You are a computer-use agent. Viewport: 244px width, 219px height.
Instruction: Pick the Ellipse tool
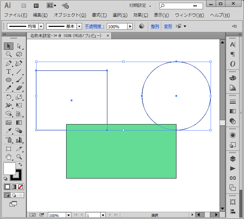coord(9,80)
